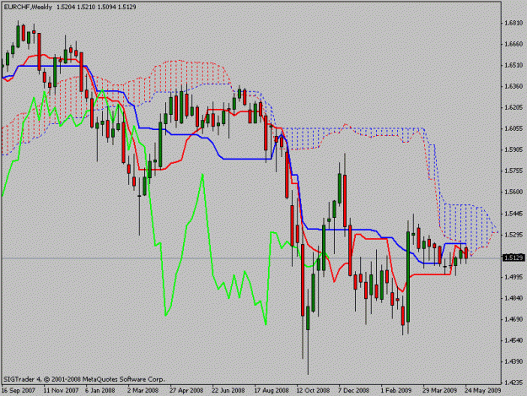Click the 29 Mar 2009 date label

tap(439, 390)
